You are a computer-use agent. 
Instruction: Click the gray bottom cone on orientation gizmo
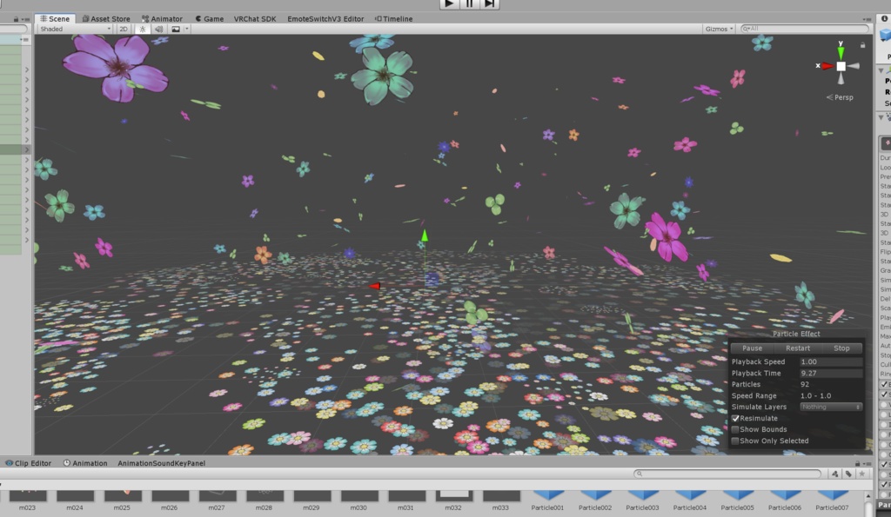pos(841,79)
